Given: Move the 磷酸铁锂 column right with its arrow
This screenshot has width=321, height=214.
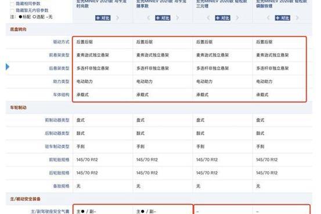Looking at the screenshot, I should click(297, 18).
